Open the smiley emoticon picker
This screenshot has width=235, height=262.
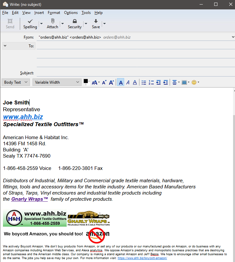tap(194, 82)
